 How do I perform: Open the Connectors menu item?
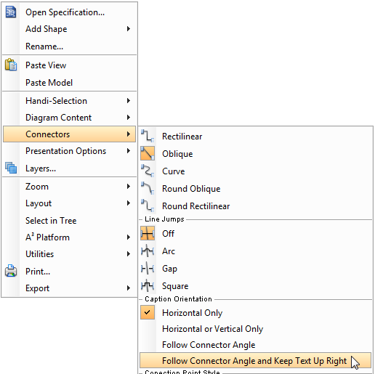pos(70,134)
